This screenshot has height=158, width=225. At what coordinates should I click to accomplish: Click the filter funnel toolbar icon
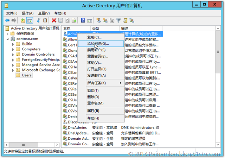pyautogui.click(x=118, y=20)
